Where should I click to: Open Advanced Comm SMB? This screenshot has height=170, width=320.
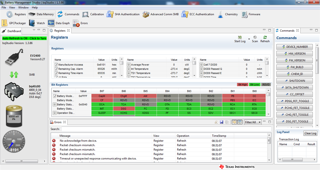[x=161, y=14]
